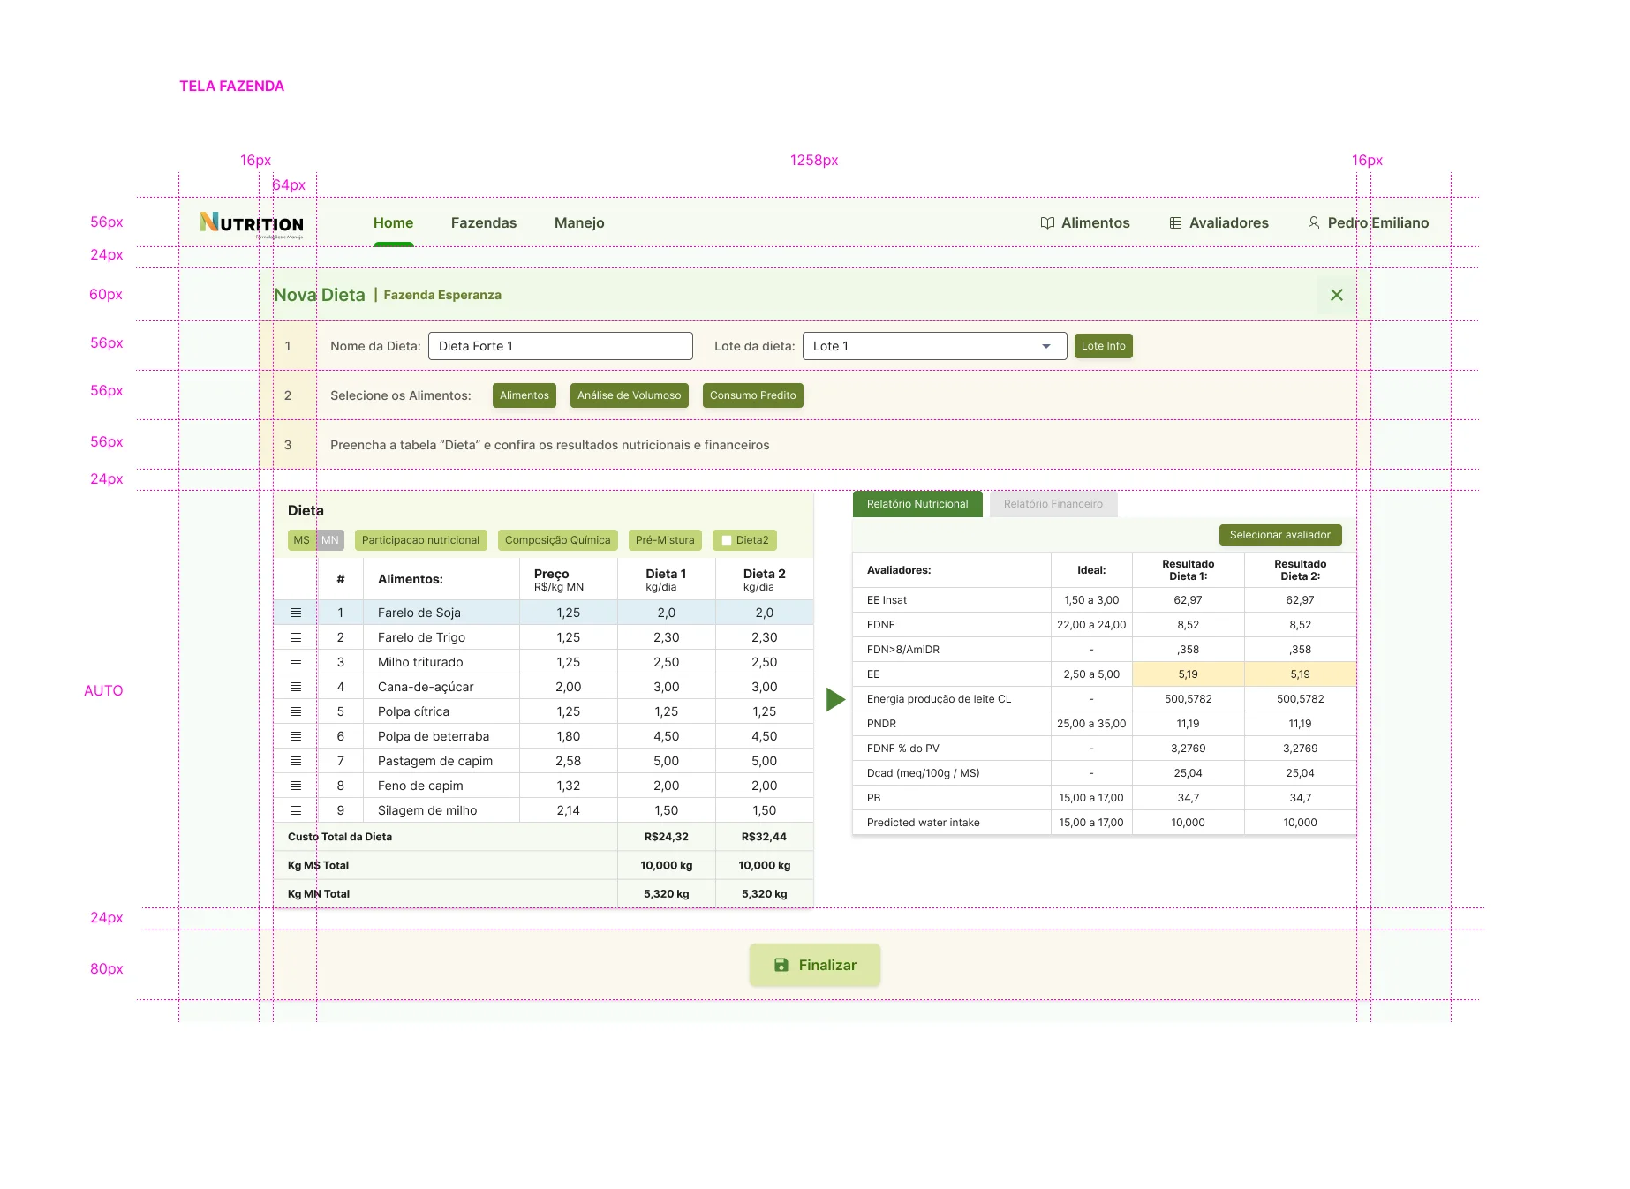Screen dimensions: 1630x1189
Task: Open Análise de Volumoso
Action: (630, 395)
